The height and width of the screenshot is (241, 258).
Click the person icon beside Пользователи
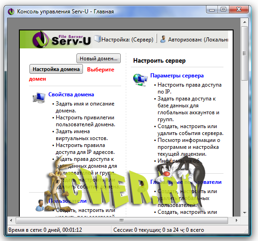pyautogui.click(x=40, y=205)
